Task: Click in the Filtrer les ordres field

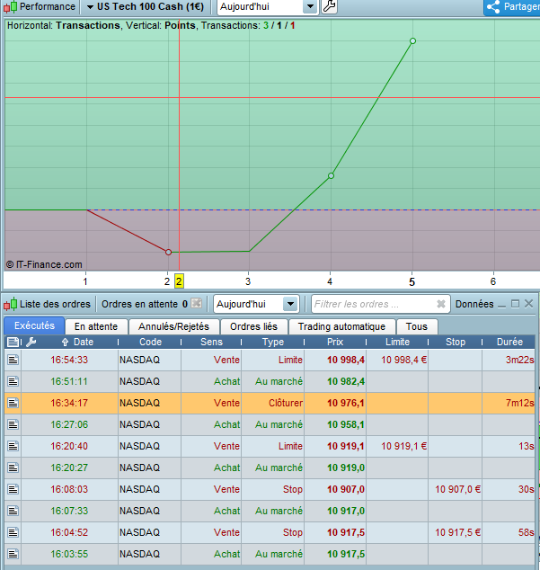Action: click(373, 304)
